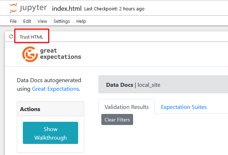Switch to the Expectation Suites tab
Image resolution: width=228 pixels, height=155 pixels.
(183, 107)
